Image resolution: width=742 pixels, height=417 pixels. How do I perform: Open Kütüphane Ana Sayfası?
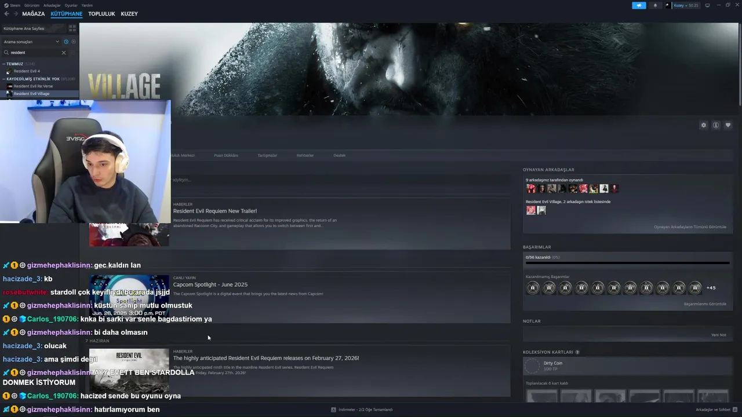point(34,28)
